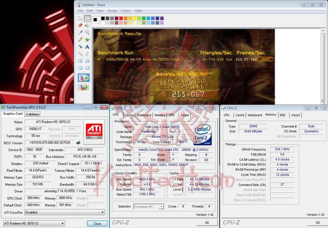This screenshot has width=328, height=228.
Task: Select the Magnifier tool in Paint
Action: [x=87, y=32]
